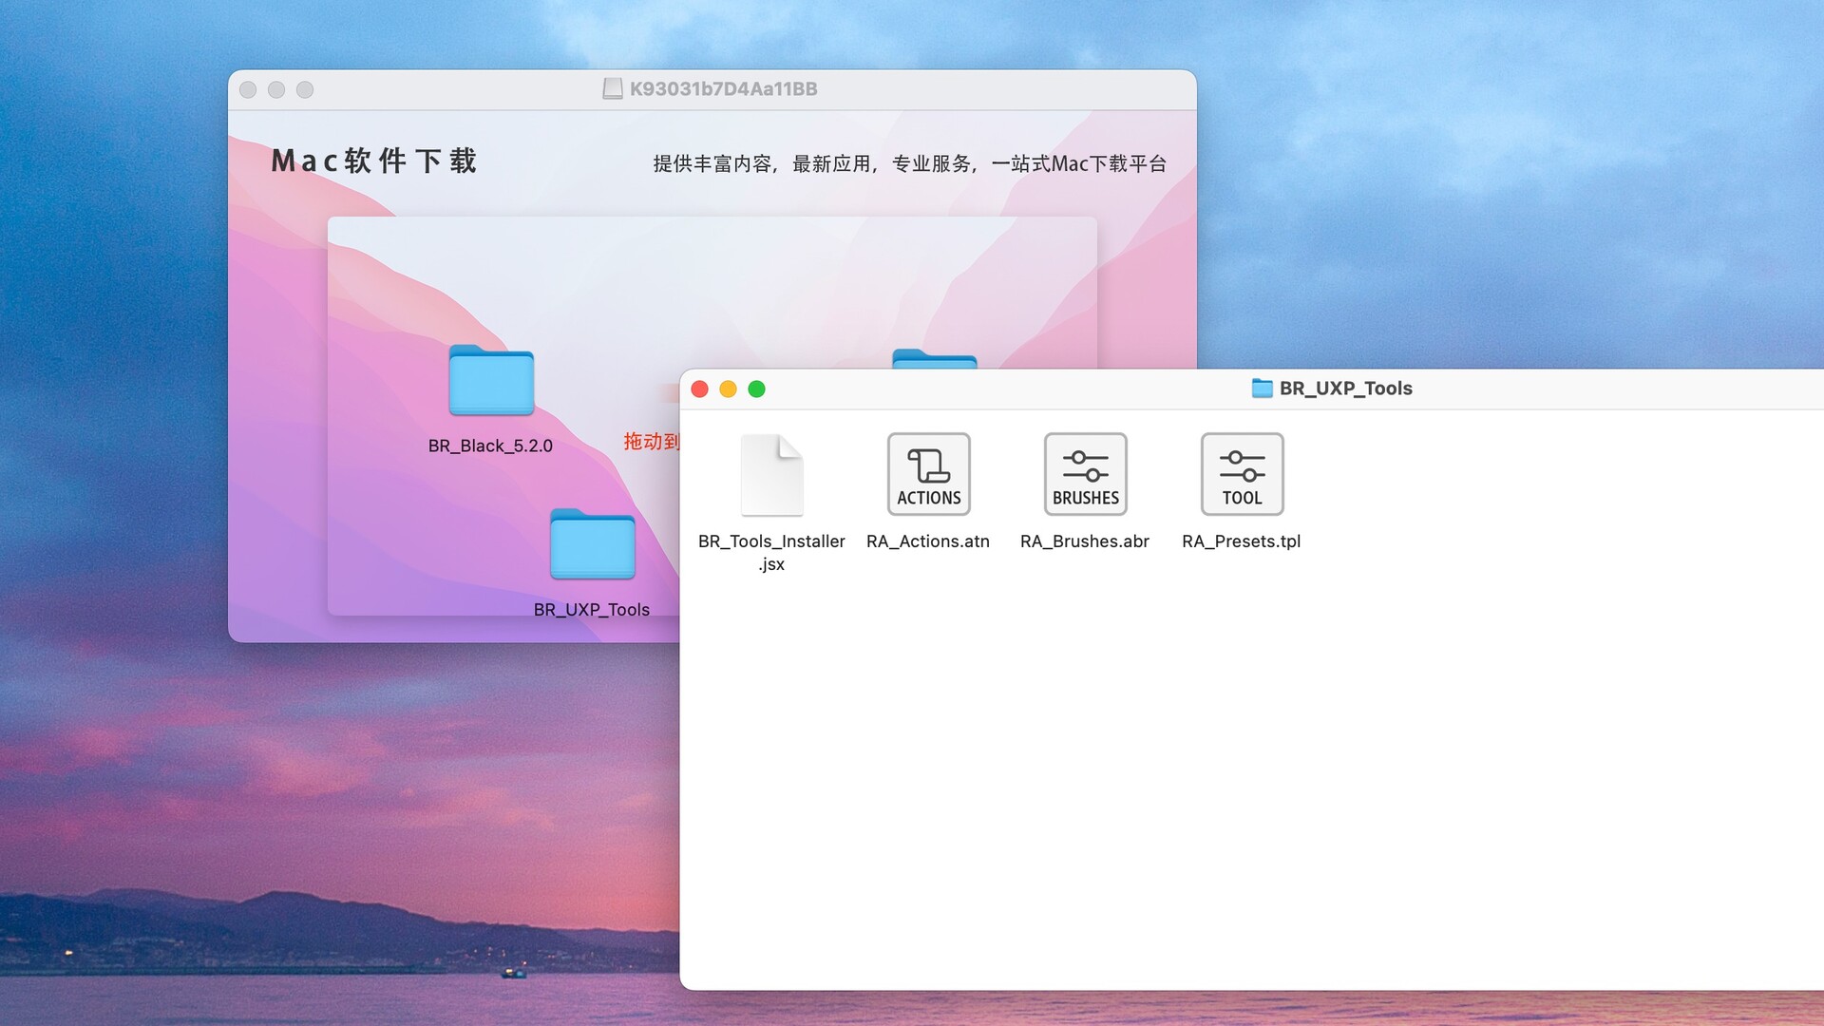
Task: Minimize the BR_UXP_Tools window with yellow button
Action: pos(729,389)
